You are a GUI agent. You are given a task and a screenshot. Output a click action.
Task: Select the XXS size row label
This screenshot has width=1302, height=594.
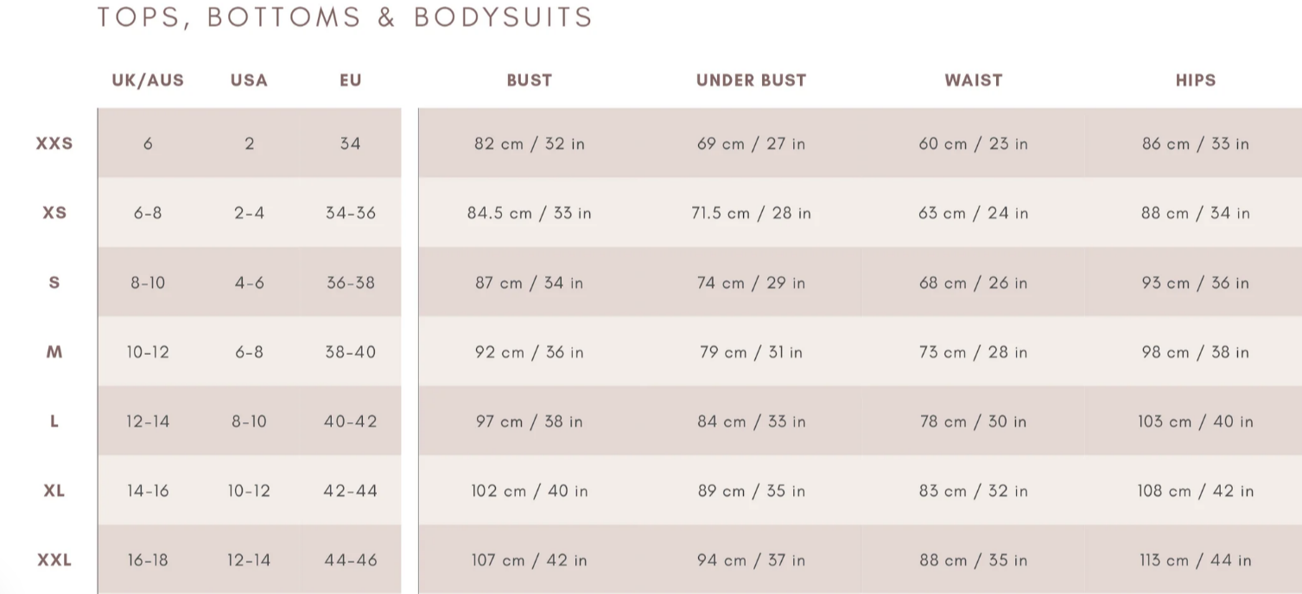coord(54,143)
